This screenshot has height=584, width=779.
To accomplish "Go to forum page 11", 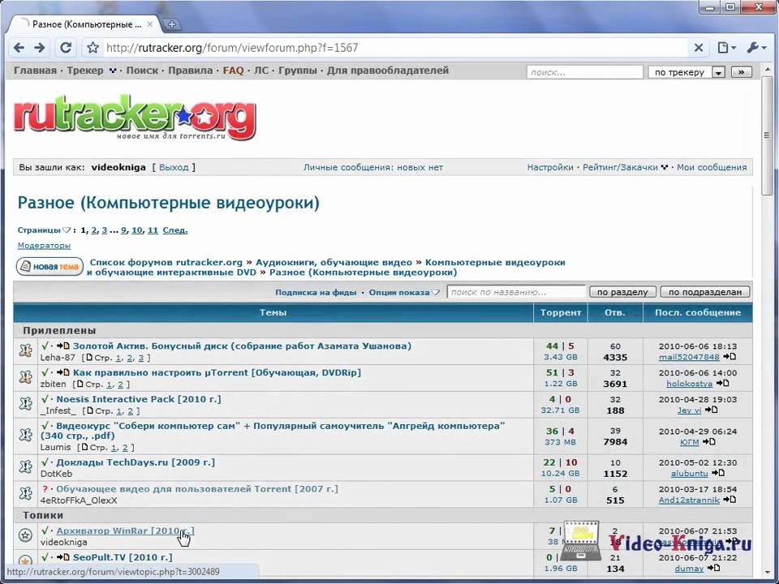I will click(x=153, y=230).
